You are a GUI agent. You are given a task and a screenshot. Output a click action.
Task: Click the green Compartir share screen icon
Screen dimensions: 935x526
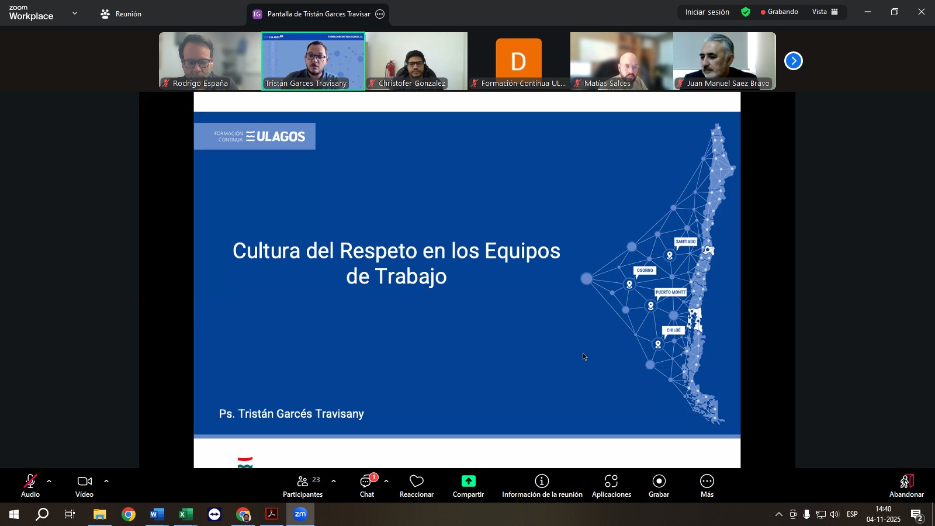[468, 481]
